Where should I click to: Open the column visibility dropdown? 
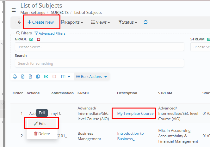point(65,77)
